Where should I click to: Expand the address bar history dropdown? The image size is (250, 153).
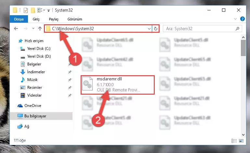tap(149, 29)
